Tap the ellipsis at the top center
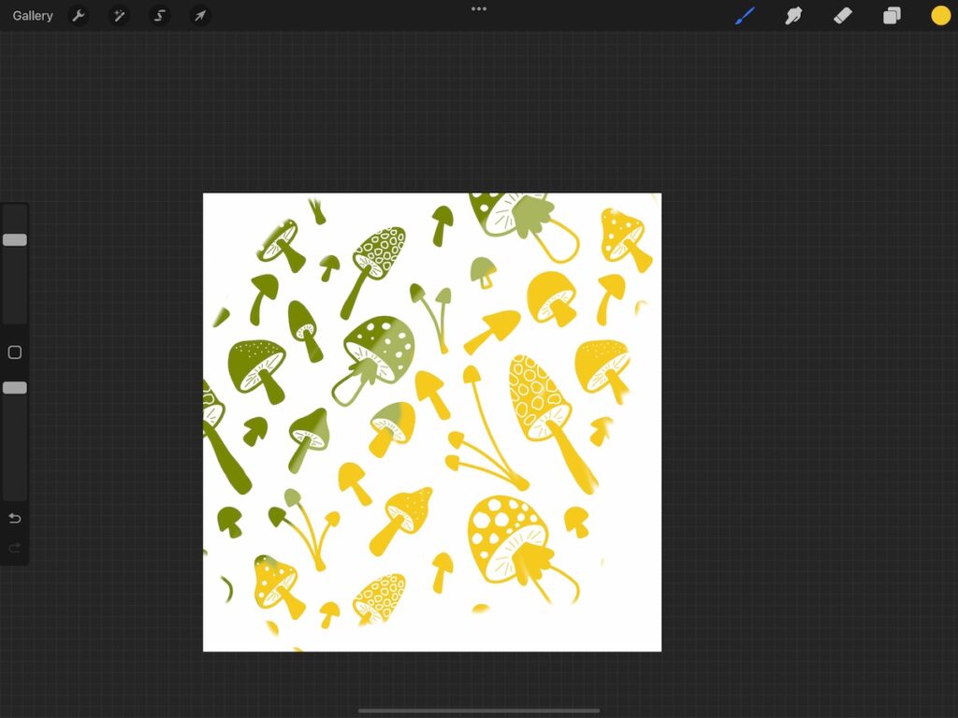Screen dimensions: 958x718 [x=478, y=8]
